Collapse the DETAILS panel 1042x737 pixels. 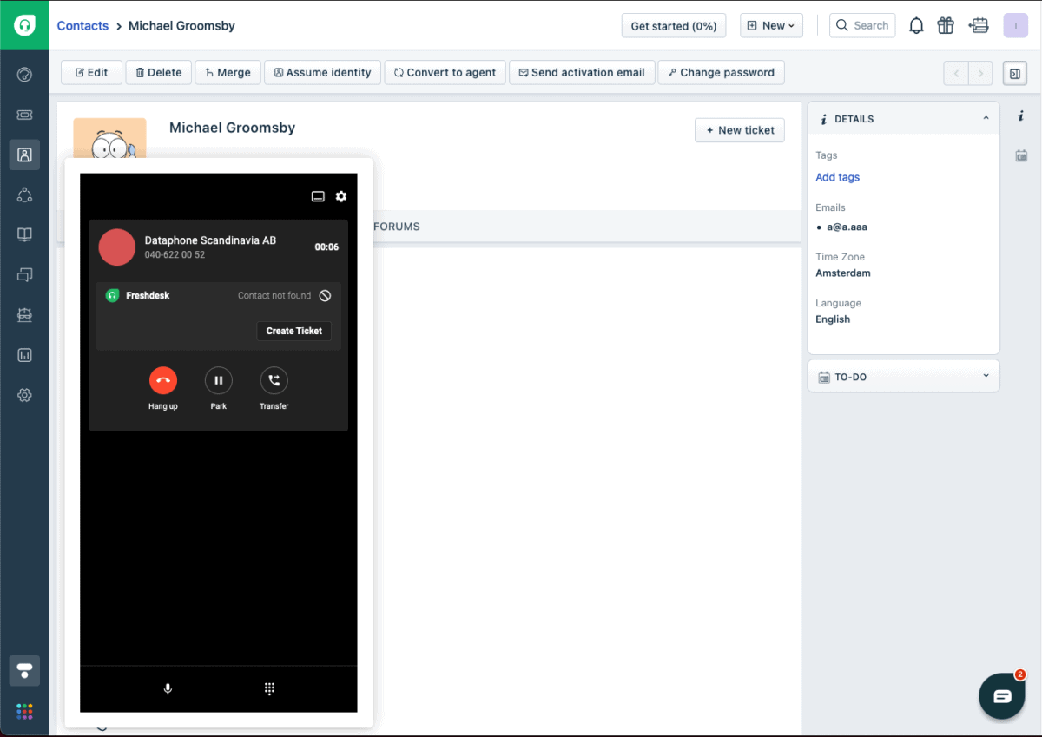click(x=986, y=118)
